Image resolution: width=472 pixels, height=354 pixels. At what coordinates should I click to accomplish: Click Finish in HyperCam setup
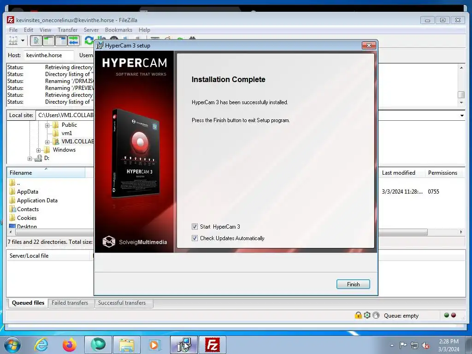353,284
